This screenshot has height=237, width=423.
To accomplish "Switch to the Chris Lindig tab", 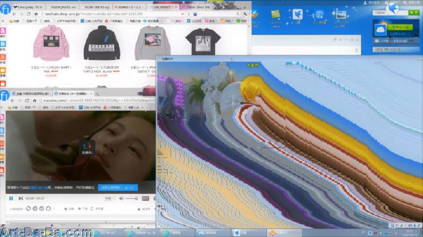I will coord(28,7).
